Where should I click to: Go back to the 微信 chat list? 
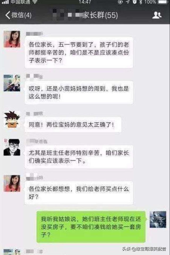(x=18, y=15)
